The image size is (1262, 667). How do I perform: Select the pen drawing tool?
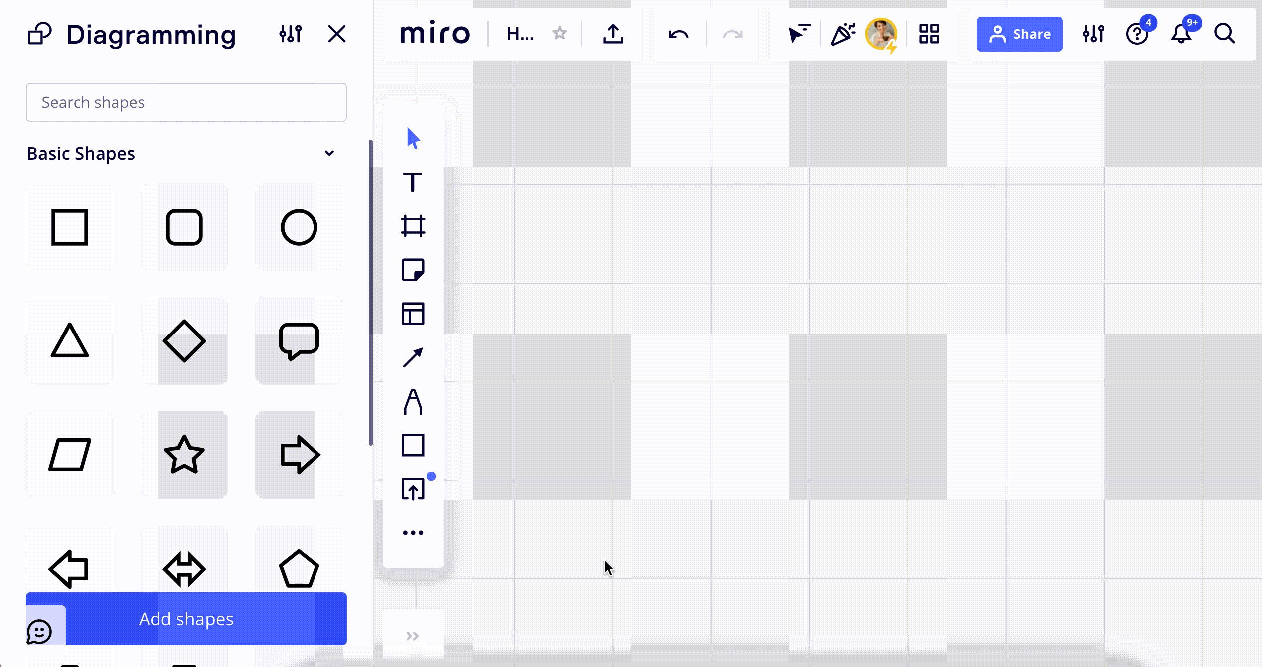pos(413,401)
